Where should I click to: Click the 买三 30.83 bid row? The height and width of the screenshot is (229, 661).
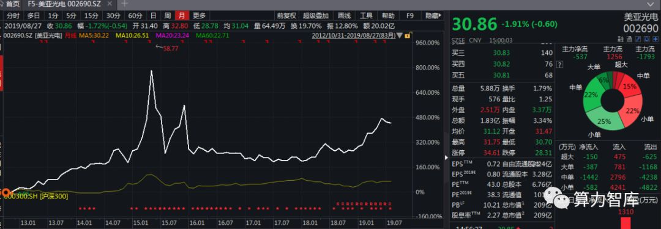point(502,53)
